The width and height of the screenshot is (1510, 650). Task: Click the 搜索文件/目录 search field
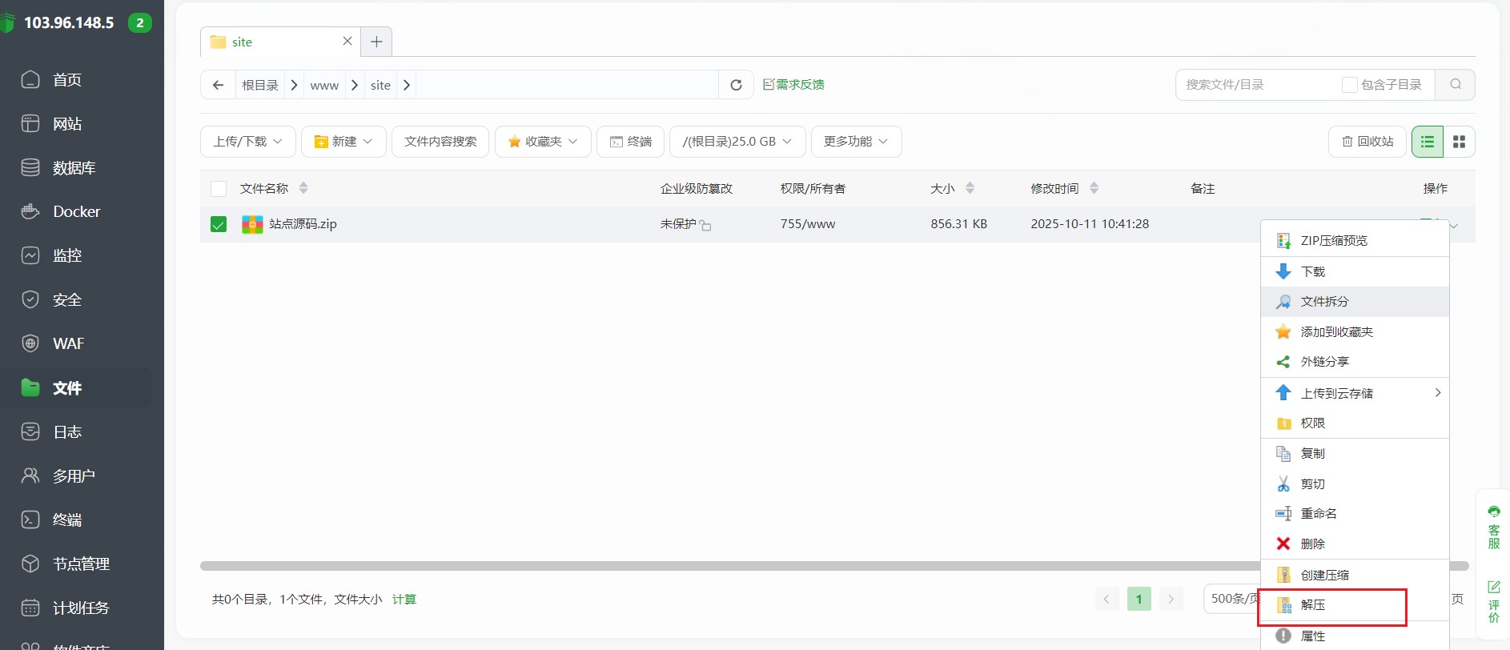pos(1257,85)
